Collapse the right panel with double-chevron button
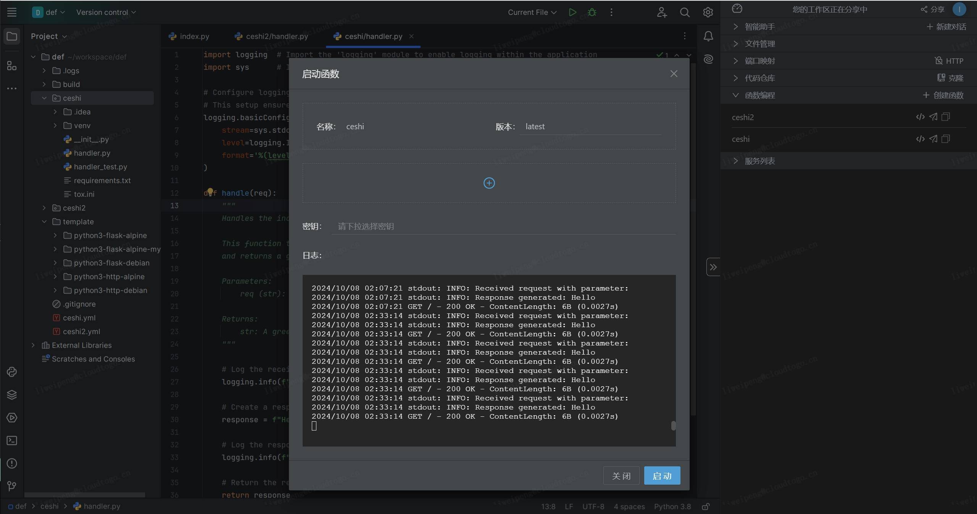Image resolution: width=977 pixels, height=514 pixels. point(713,267)
